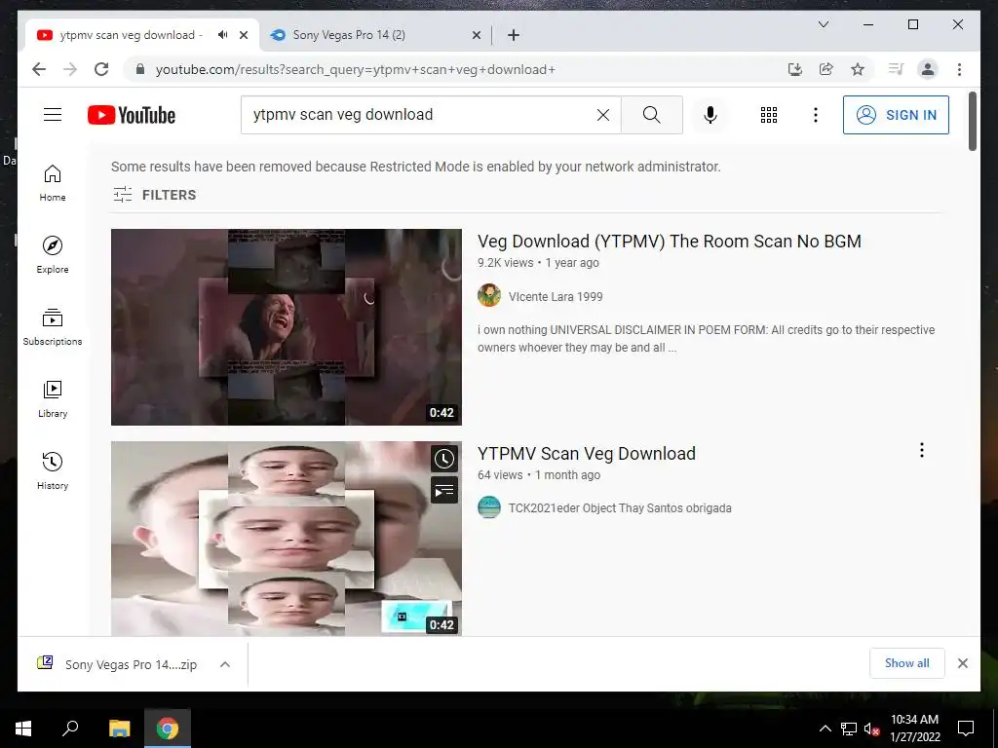Open VIcente Lara 1999 channel avatar
The image size is (998, 748).
(x=489, y=296)
